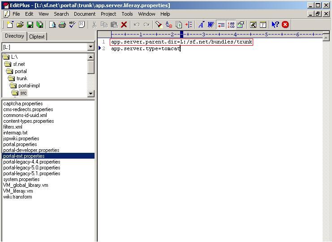This screenshot has width=332, height=242.
Task: Open the drive selection dropdown [L:]
Action: [91, 47]
